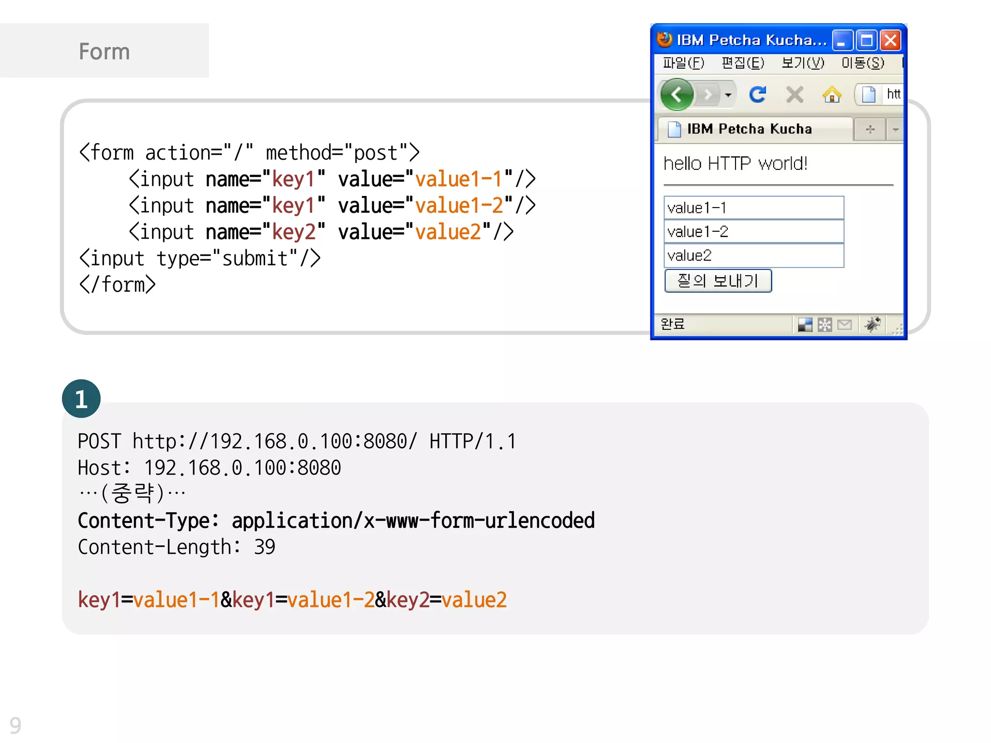Click the value1-2 input code line
The width and height of the screenshot is (991, 743).
[332, 206]
